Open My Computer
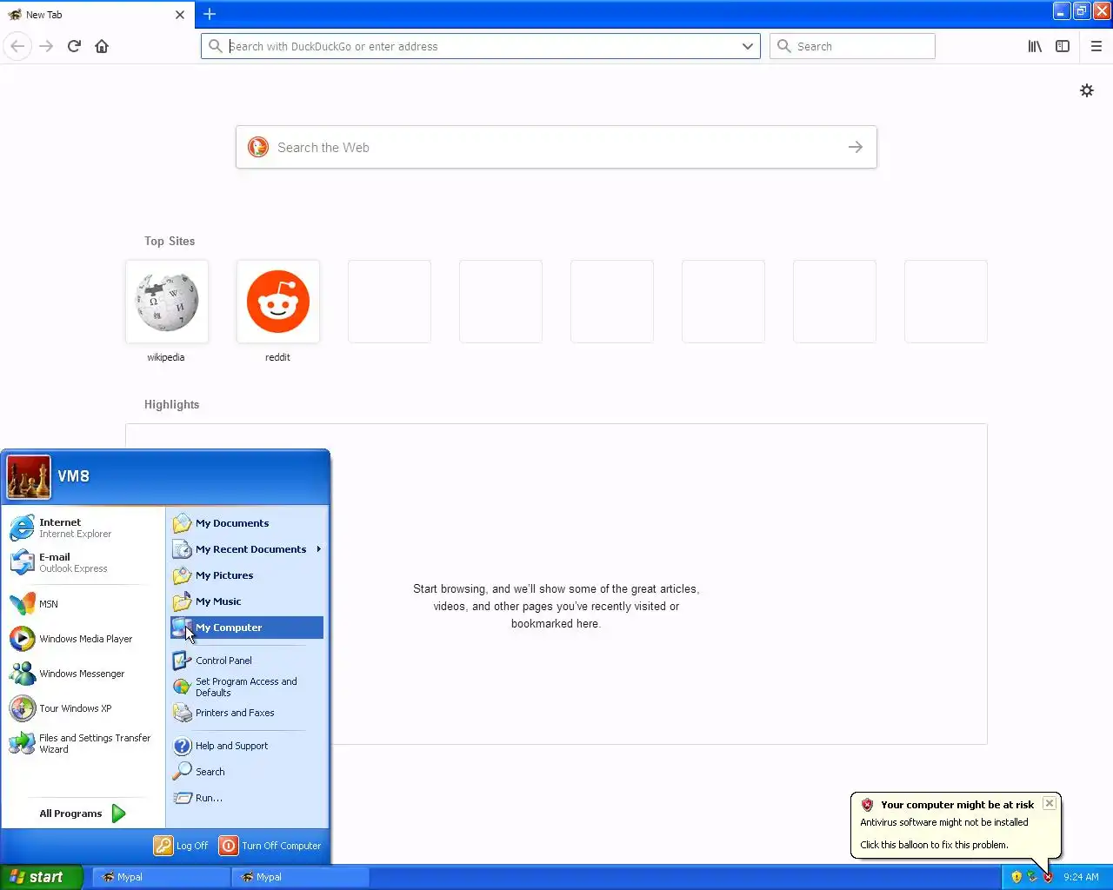 click(247, 628)
